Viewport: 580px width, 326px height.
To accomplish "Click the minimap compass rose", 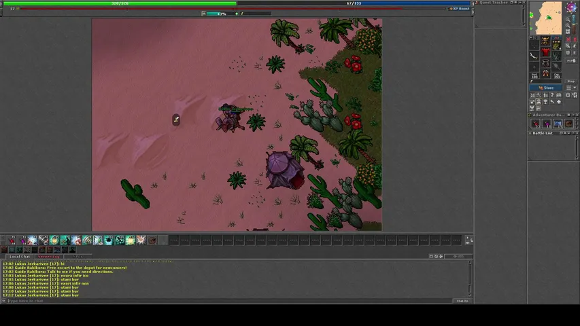I will click(x=571, y=7).
